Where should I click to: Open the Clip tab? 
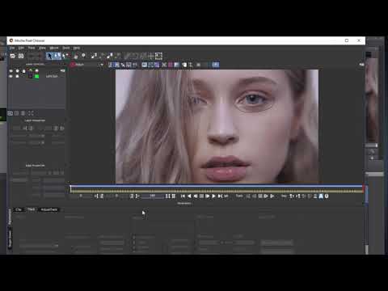(x=19, y=209)
